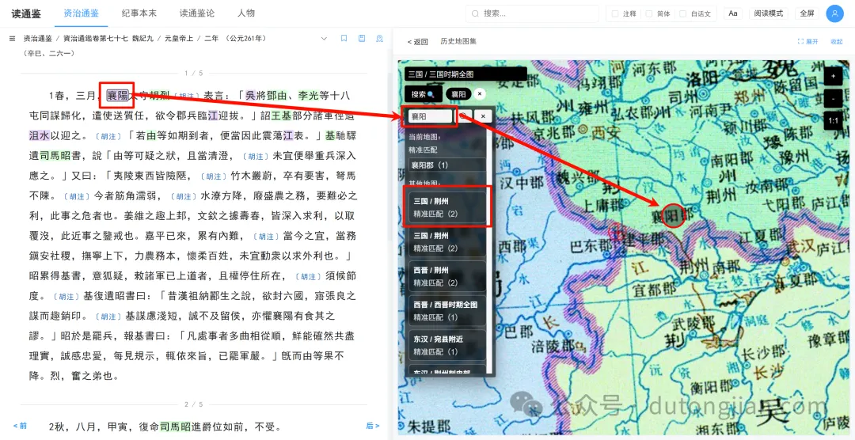This screenshot has height=440, width=855.
Task: Switch to the 纪事本末 tab
Action: [140, 13]
